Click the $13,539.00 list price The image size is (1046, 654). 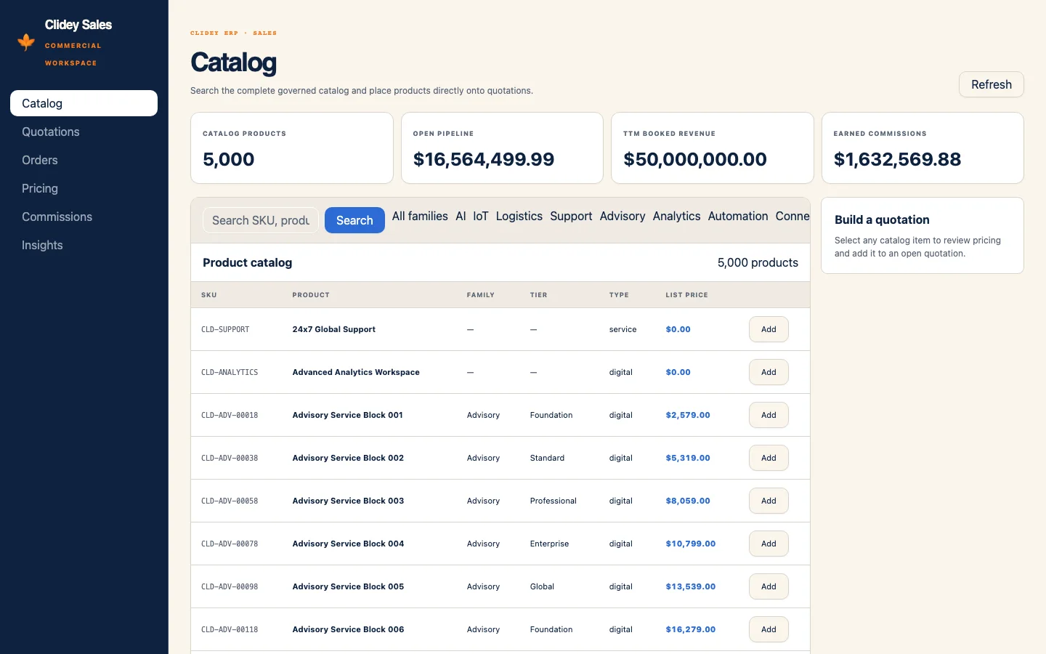click(x=691, y=586)
